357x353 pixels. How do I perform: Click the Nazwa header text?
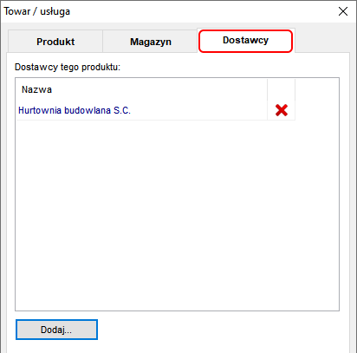(x=36, y=89)
